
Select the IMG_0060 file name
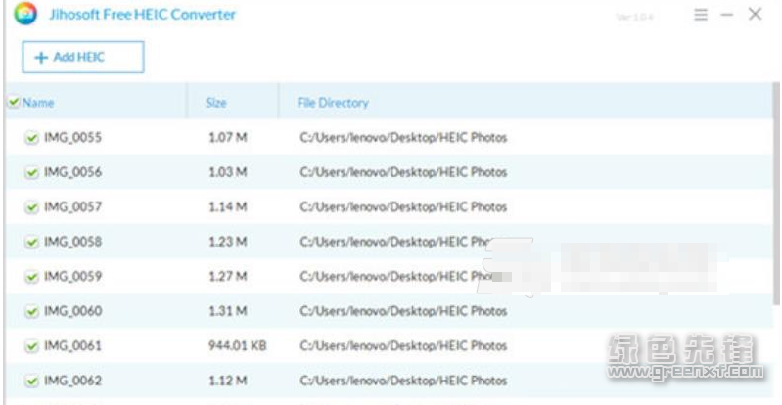[x=72, y=311]
